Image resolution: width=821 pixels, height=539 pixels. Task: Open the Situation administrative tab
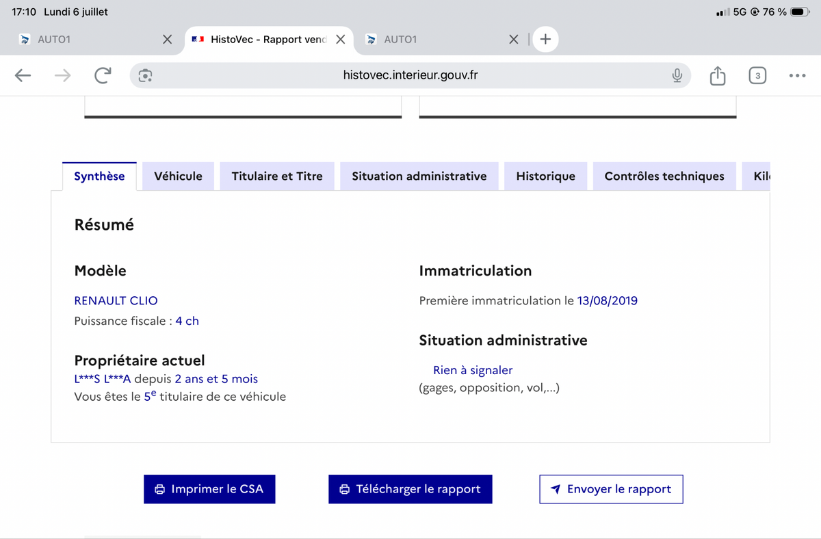pos(419,176)
